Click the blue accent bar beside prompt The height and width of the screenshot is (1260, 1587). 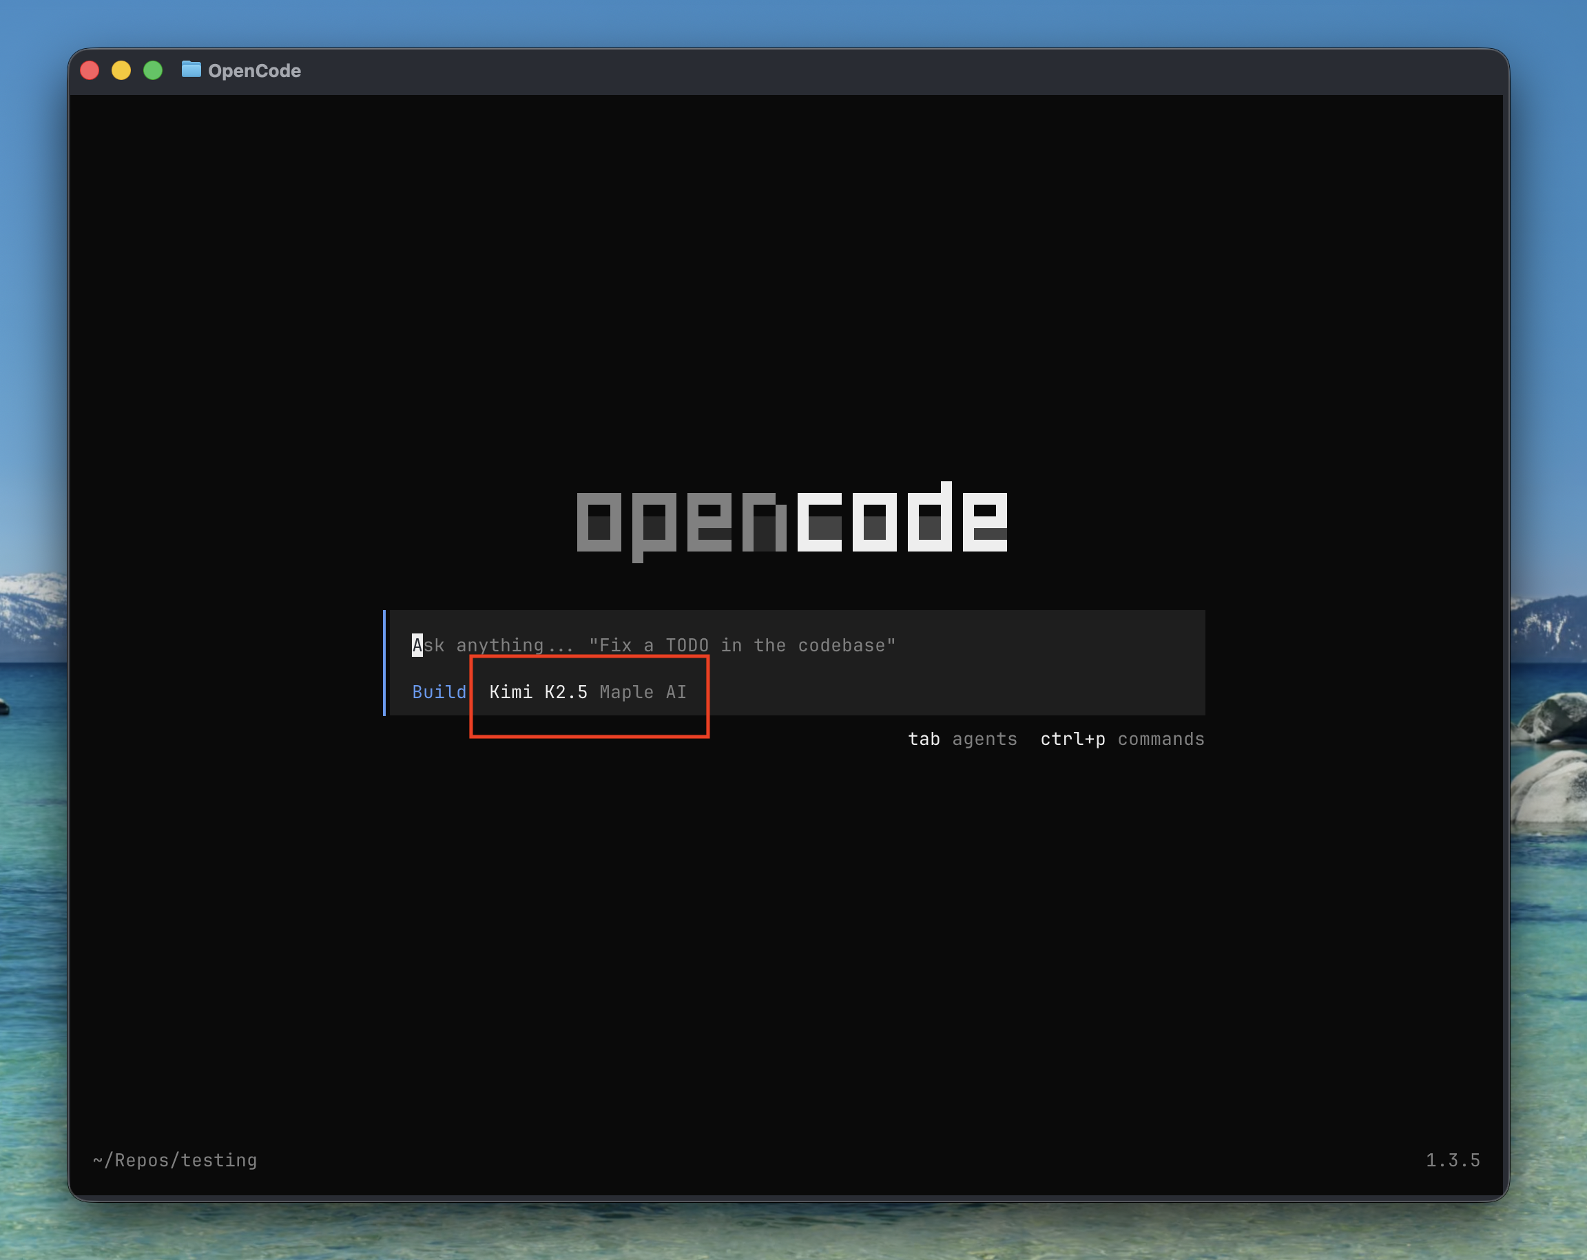point(384,662)
